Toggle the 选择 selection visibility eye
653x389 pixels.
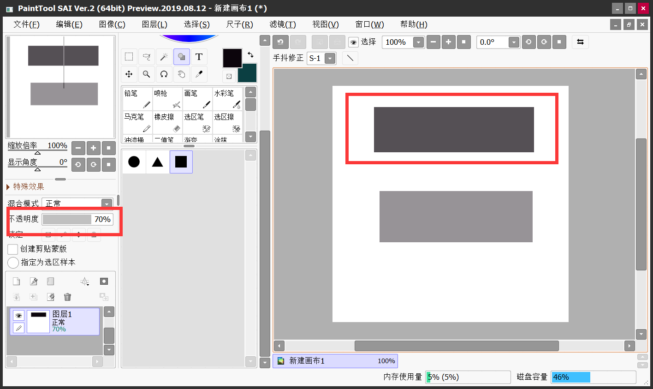coord(353,42)
